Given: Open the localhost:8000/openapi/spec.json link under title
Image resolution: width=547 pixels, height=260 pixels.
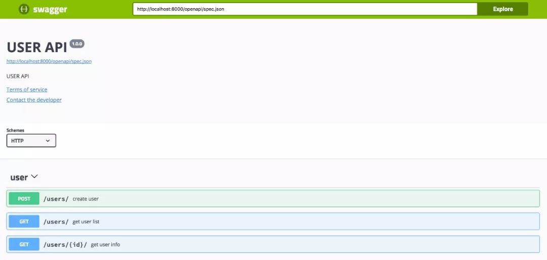Looking at the screenshot, I should (x=49, y=61).
